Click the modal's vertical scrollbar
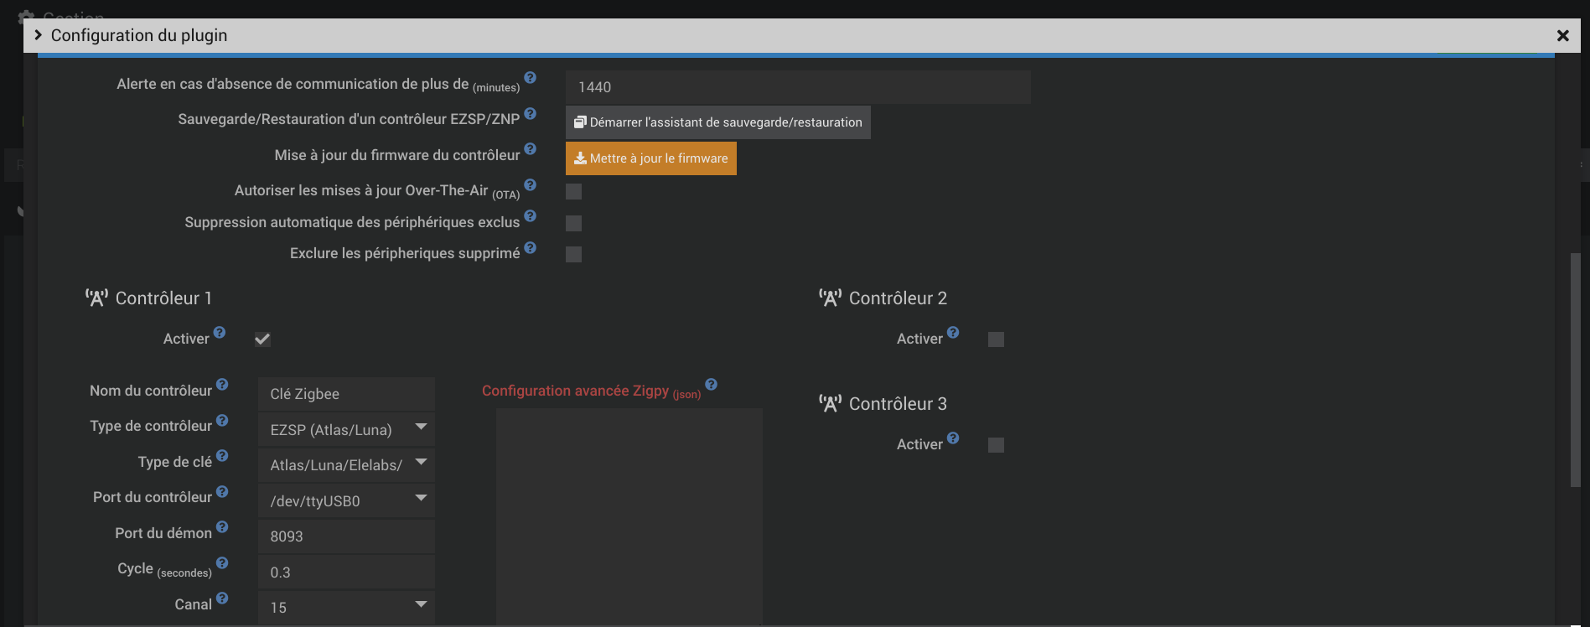1590x627 pixels. 1575,369
